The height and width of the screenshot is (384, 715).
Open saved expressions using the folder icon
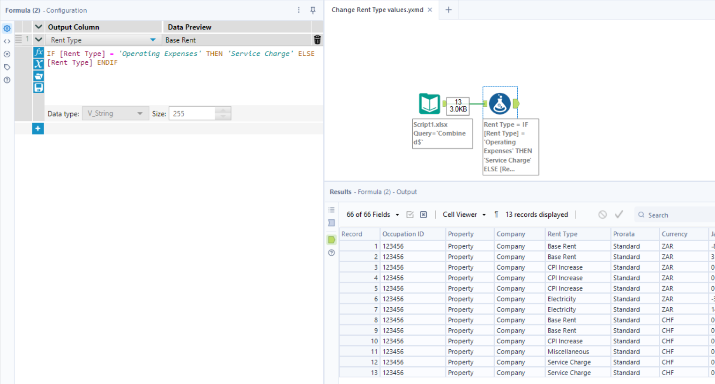tap(38, 76)
